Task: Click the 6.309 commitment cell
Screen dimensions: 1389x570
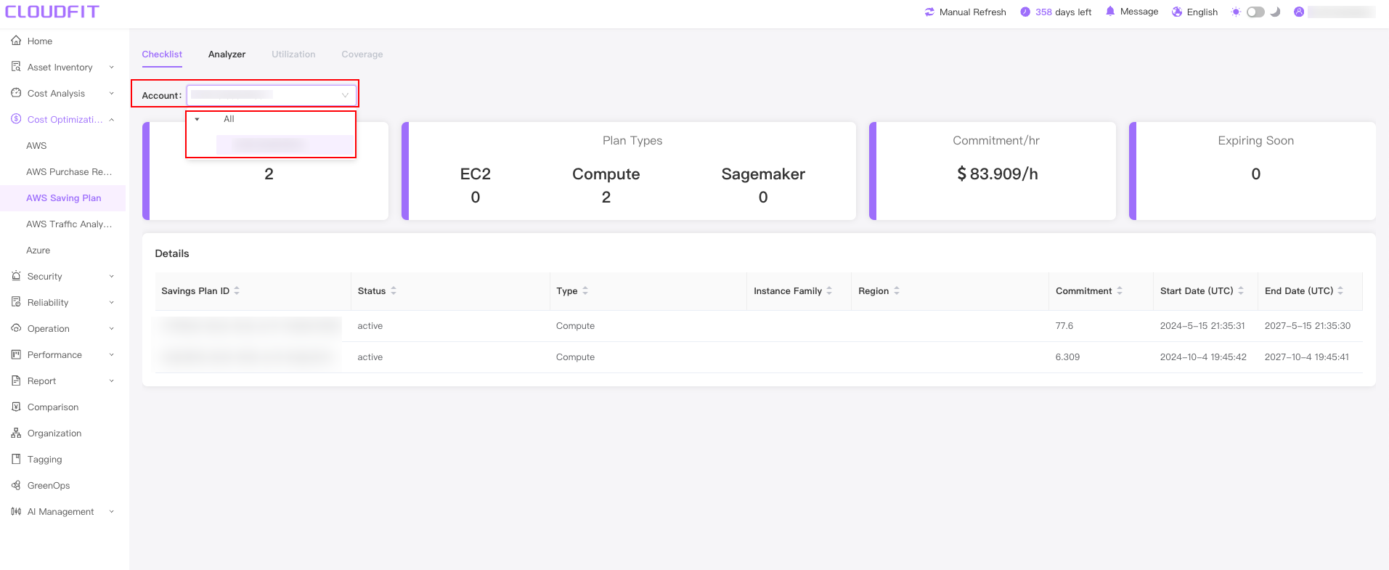Action: point(1067,357)
